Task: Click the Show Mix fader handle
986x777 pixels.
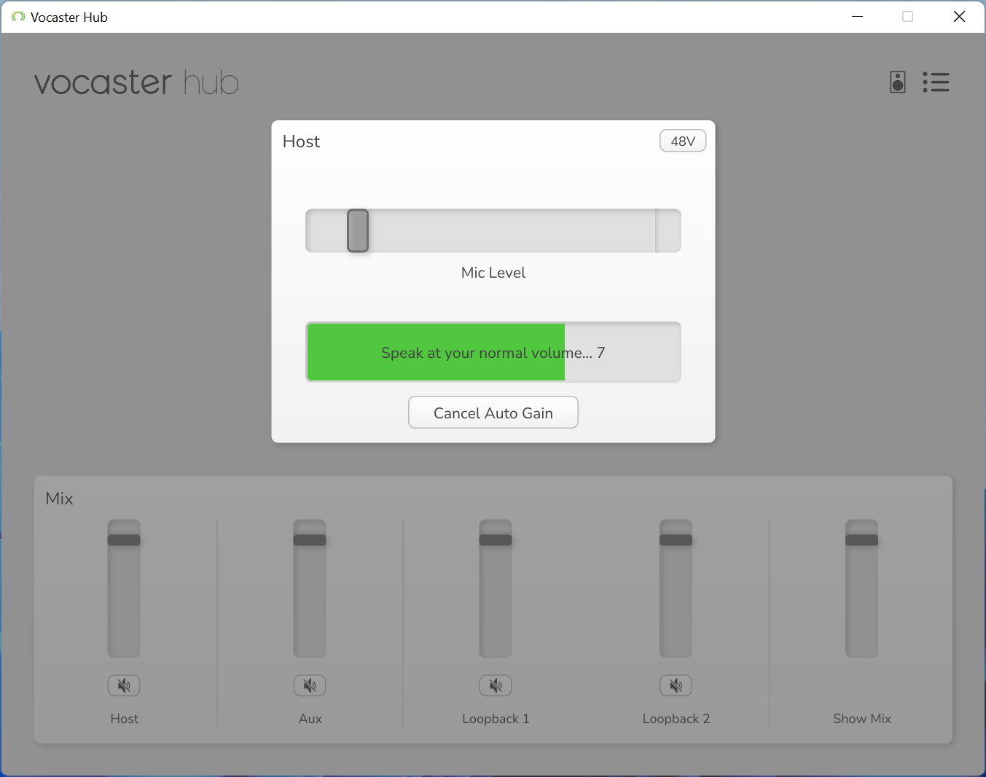Action: [861, 540]
